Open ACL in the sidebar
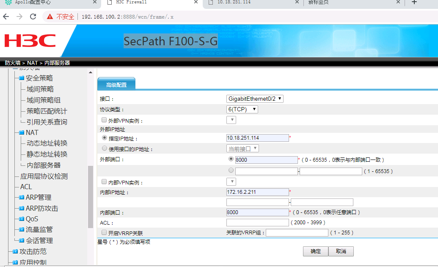The width and height of the screenshot is (438, 267). pyautogui.click(x=26, y=187)
